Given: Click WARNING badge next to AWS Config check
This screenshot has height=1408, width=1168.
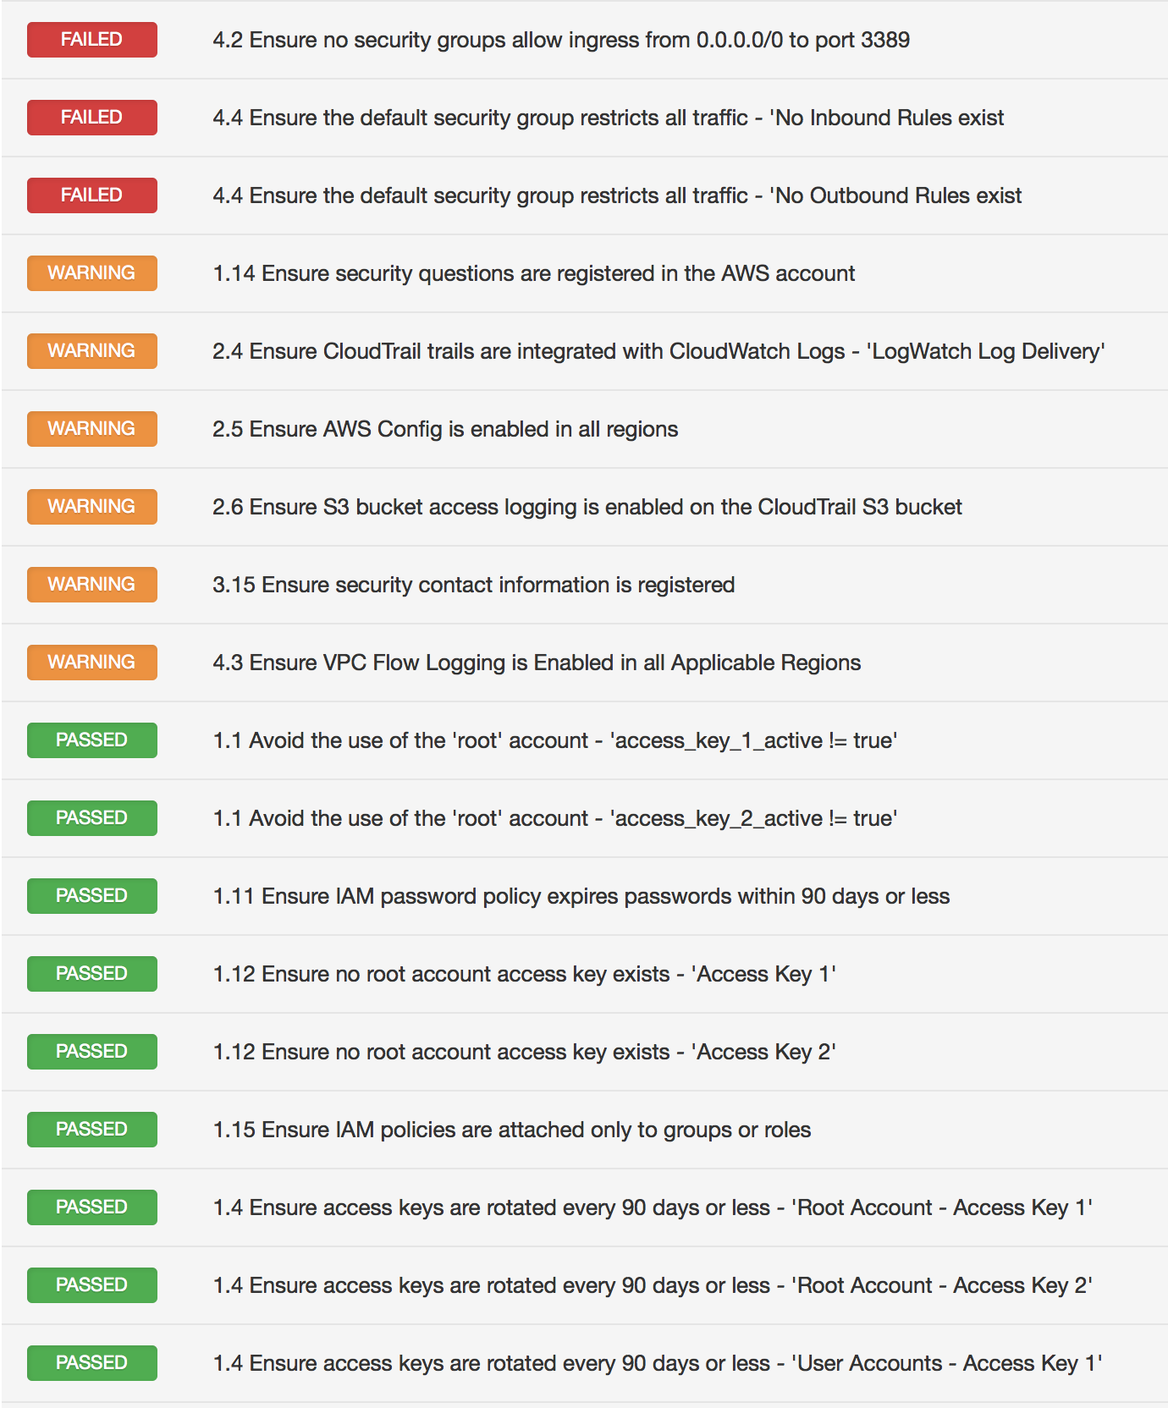Looking at the screenshot, I should point(91,429).
